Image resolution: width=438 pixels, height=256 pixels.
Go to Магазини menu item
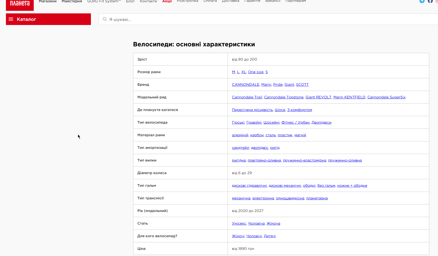click(48, 1)
